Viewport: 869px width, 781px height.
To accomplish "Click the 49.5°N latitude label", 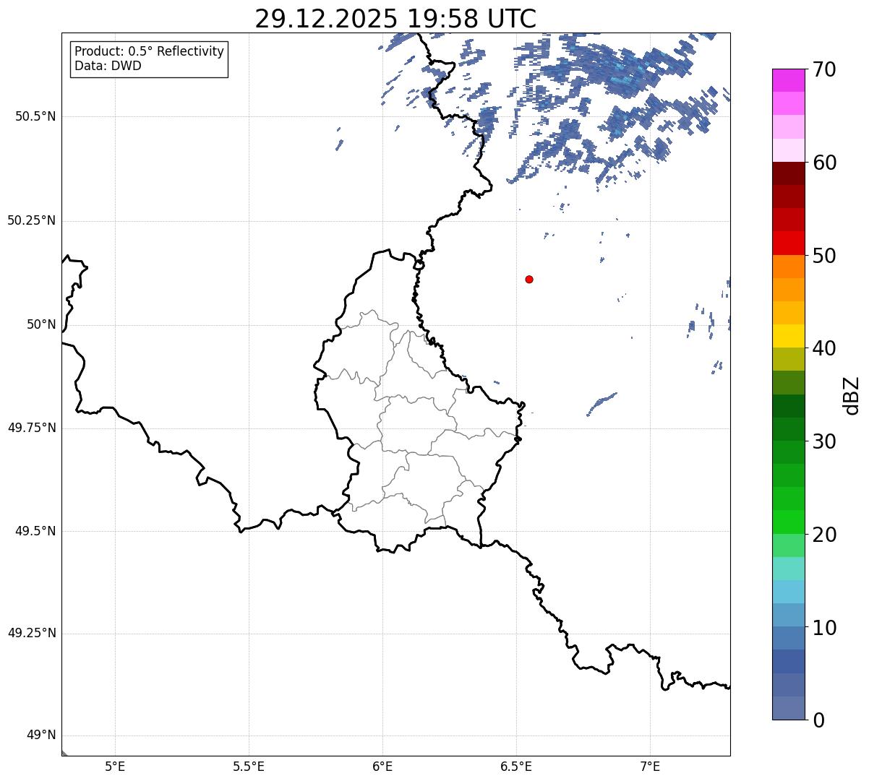I will pyautogui.click(x=35, y=531).
